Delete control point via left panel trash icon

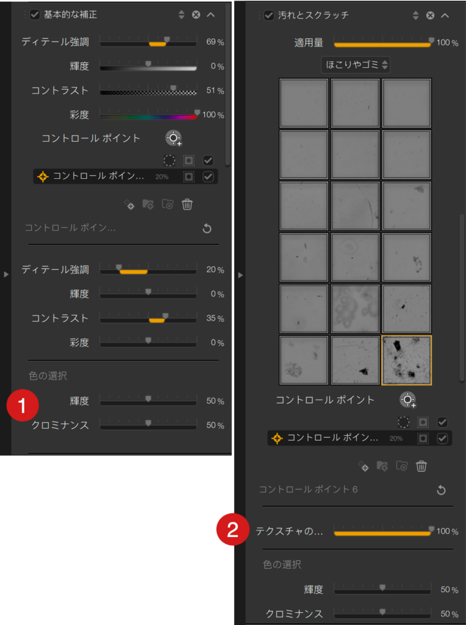point(187,204)
